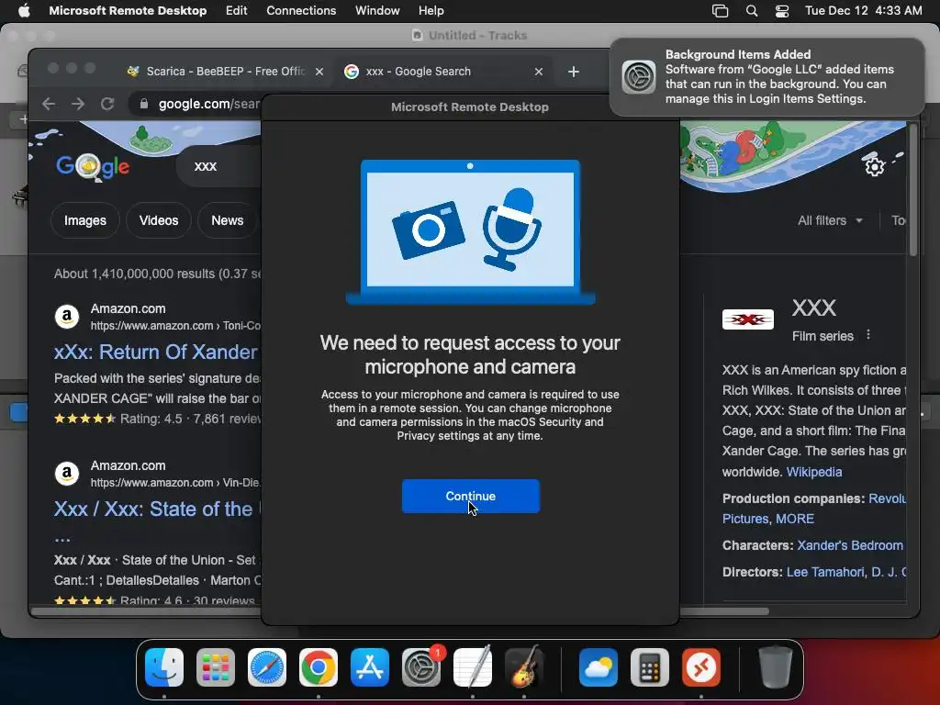Filter results by News
This screenshot has height=705, width=940.
(x=228, y=220)
